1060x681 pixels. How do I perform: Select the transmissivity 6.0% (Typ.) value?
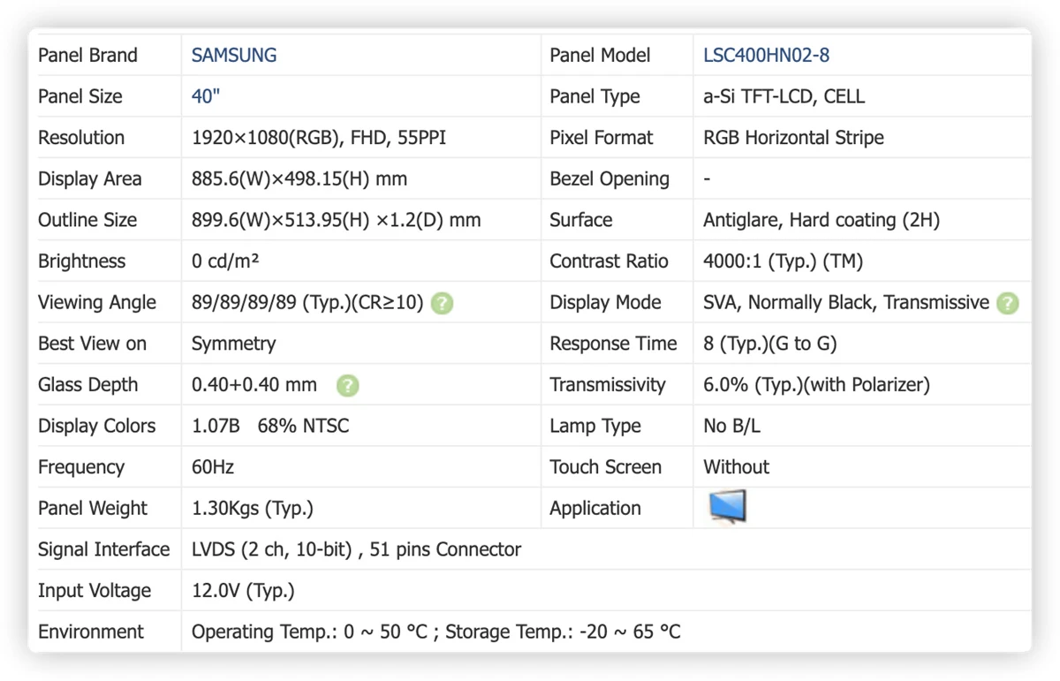pyautogui.click(x=816, y=385)
